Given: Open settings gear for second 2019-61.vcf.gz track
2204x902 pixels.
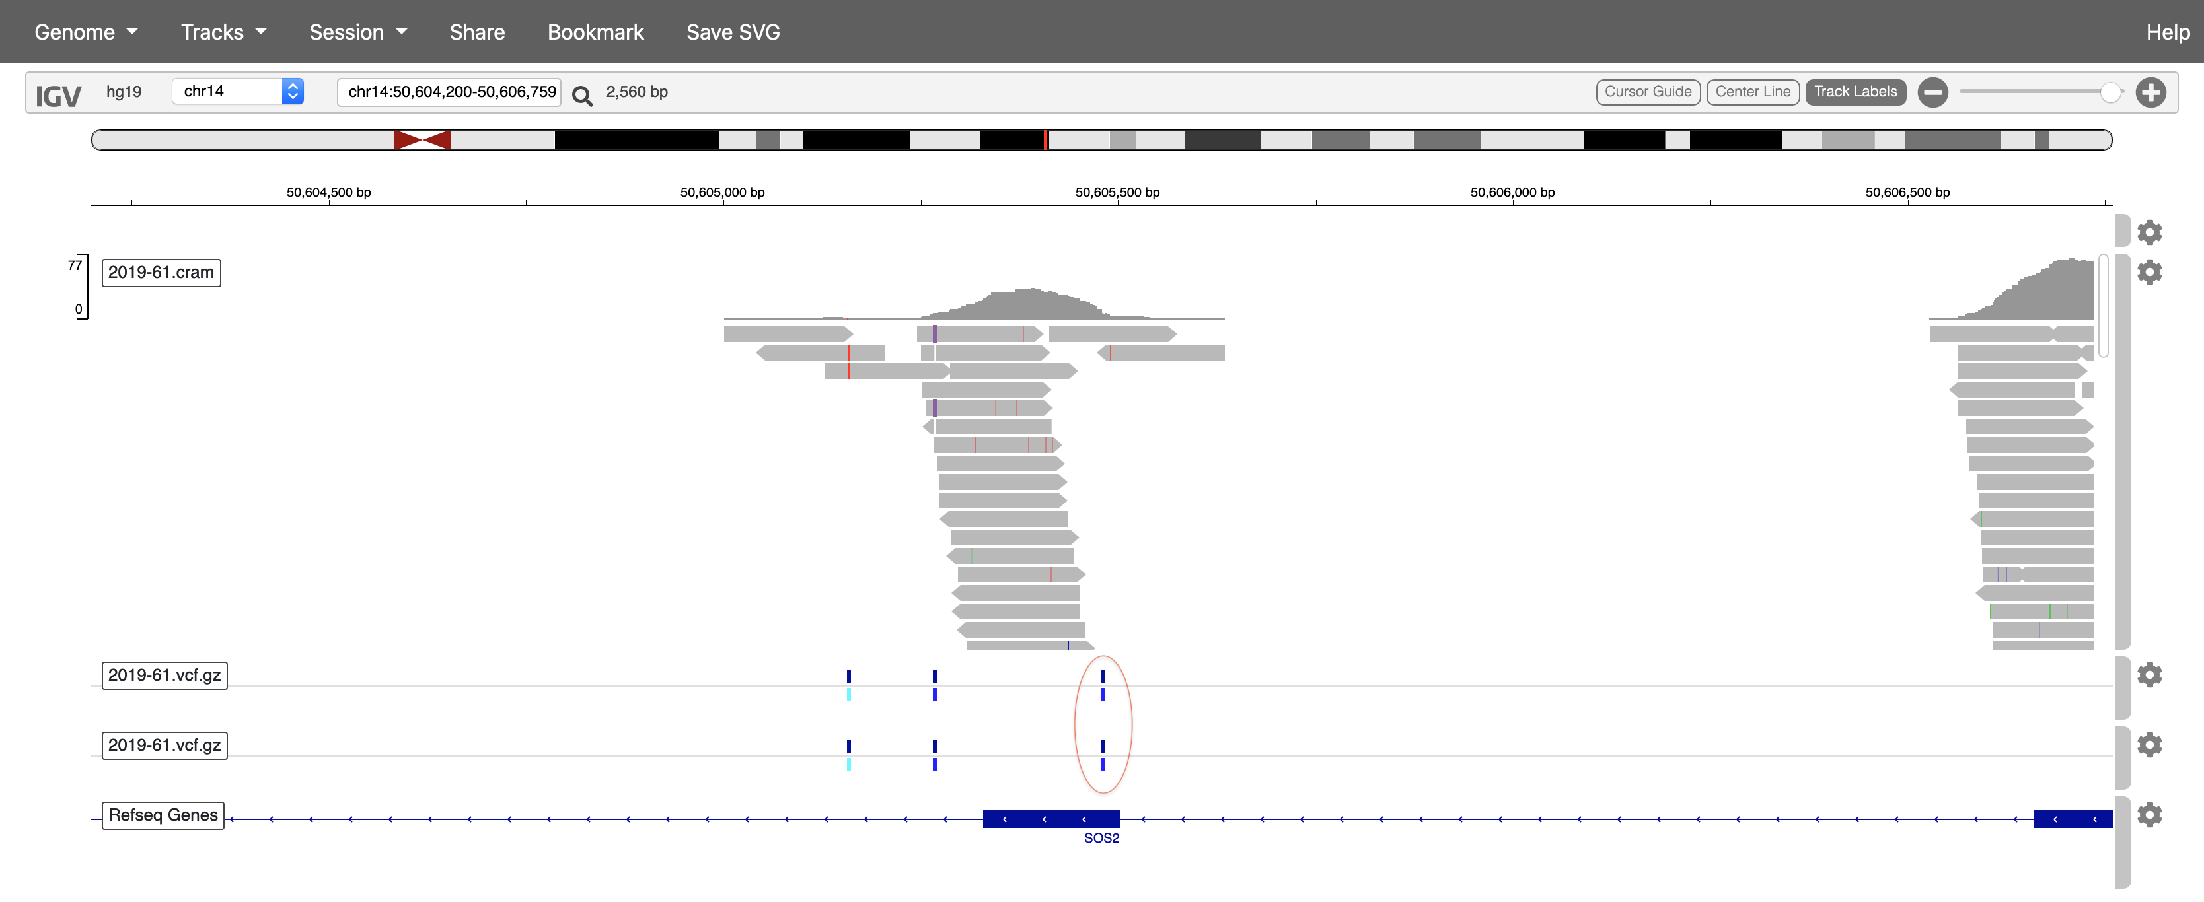Looking at the screenshot, I should [x=2150, y=744].
